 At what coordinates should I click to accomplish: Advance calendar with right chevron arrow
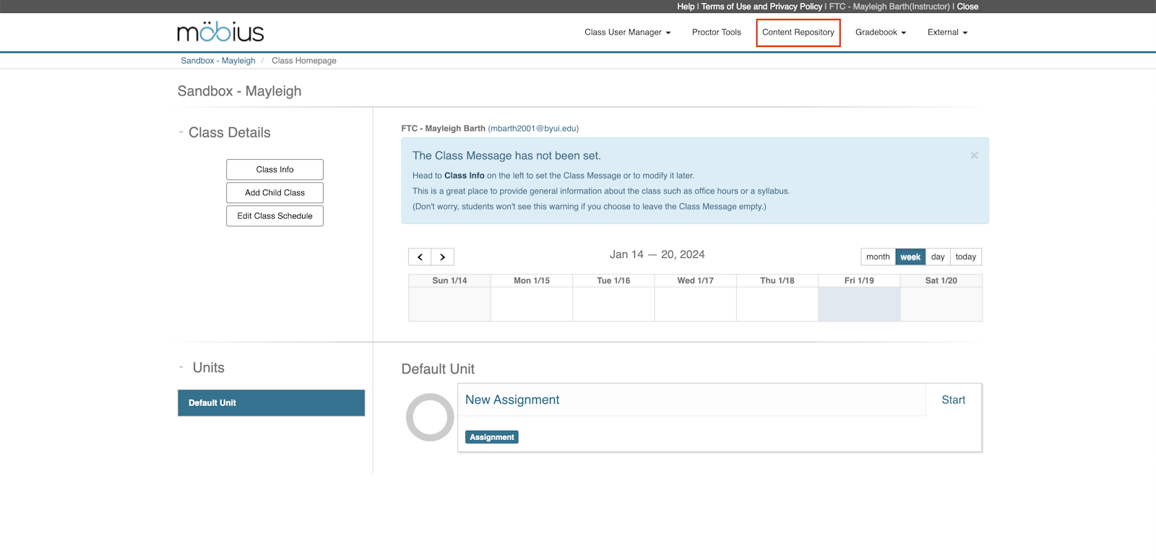point(443,257)
